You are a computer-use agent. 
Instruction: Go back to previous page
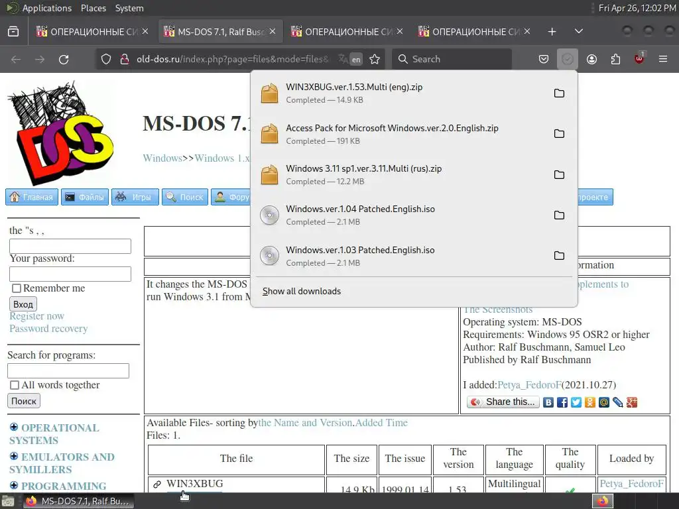[x=16, y=59]
